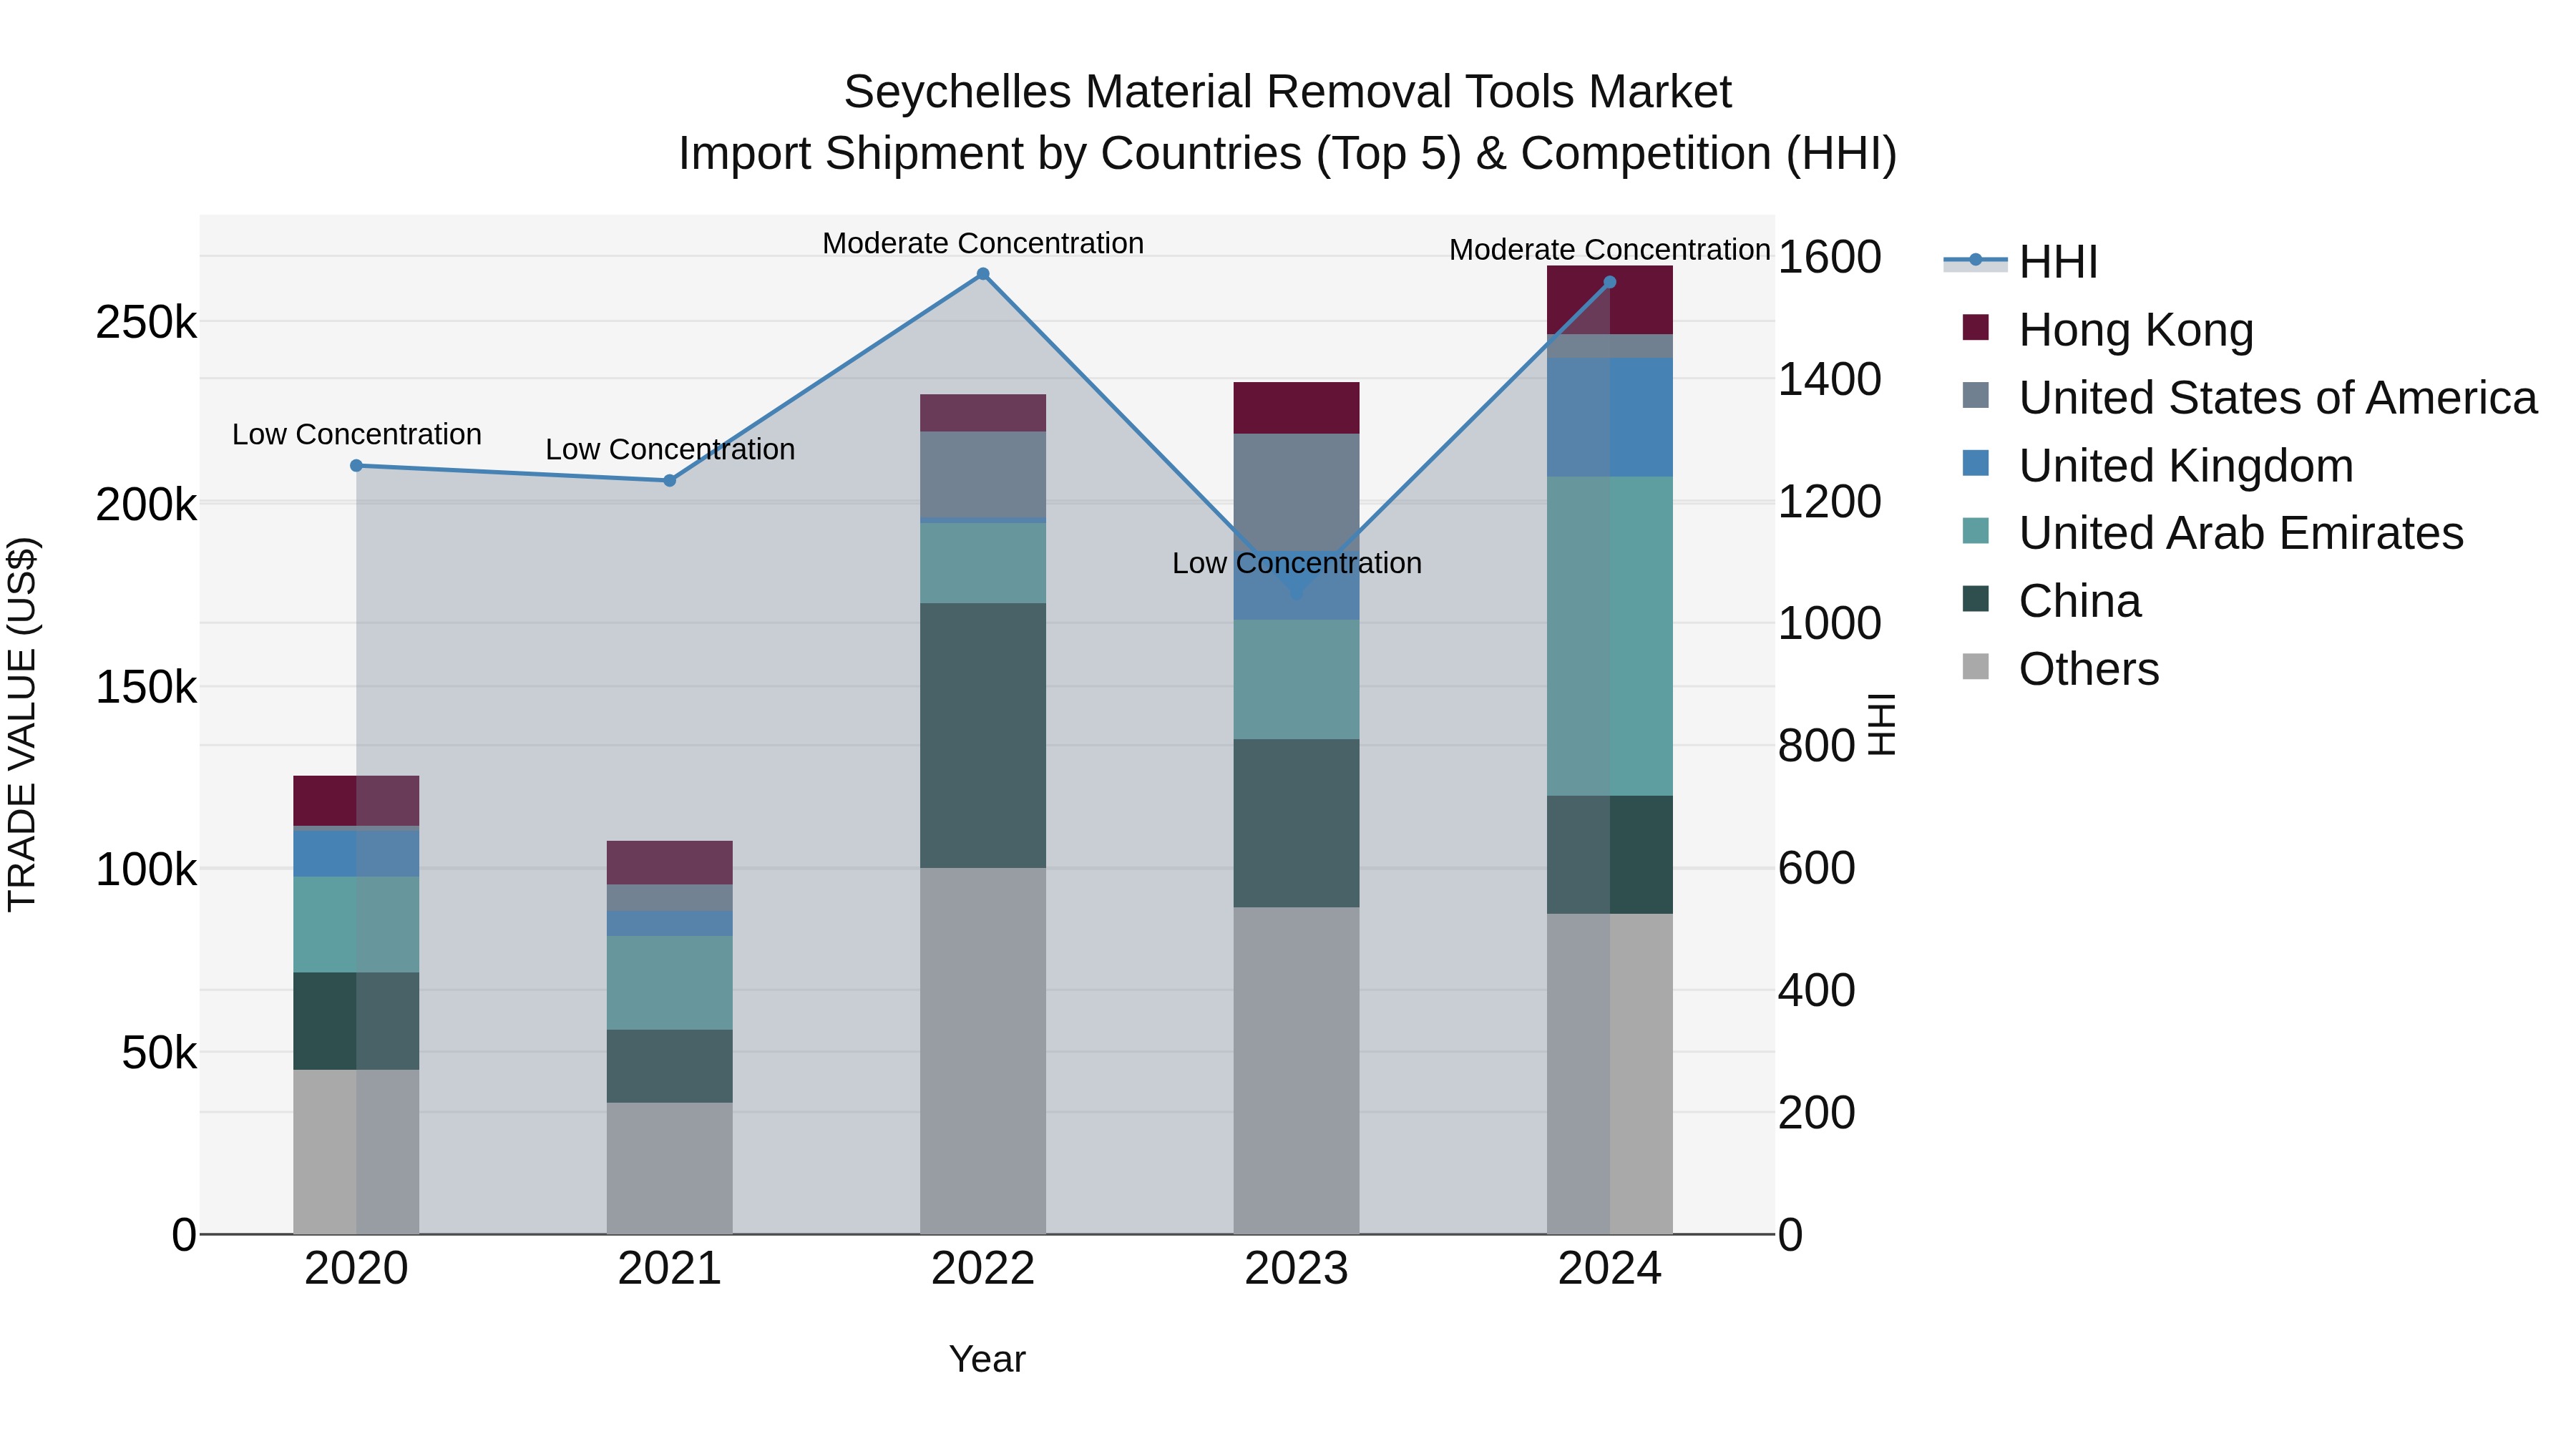Viewport: 2576px width, 1449px height.
Task: Select the 2023 United States bar segment
Action: [1297, 493]
